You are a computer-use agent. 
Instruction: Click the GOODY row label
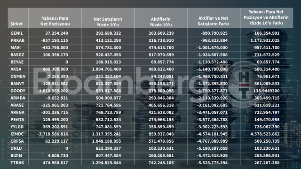[18, 91]
